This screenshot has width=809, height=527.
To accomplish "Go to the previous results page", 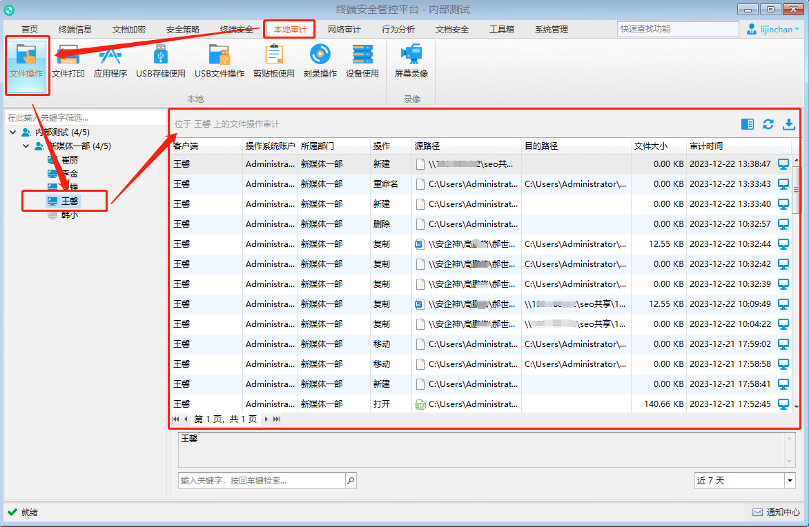I will [x=186, y=419].
